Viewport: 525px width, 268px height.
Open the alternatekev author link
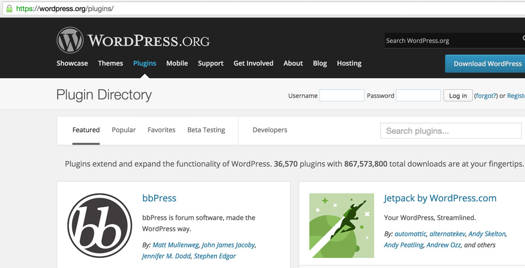[x=448, y=234]
